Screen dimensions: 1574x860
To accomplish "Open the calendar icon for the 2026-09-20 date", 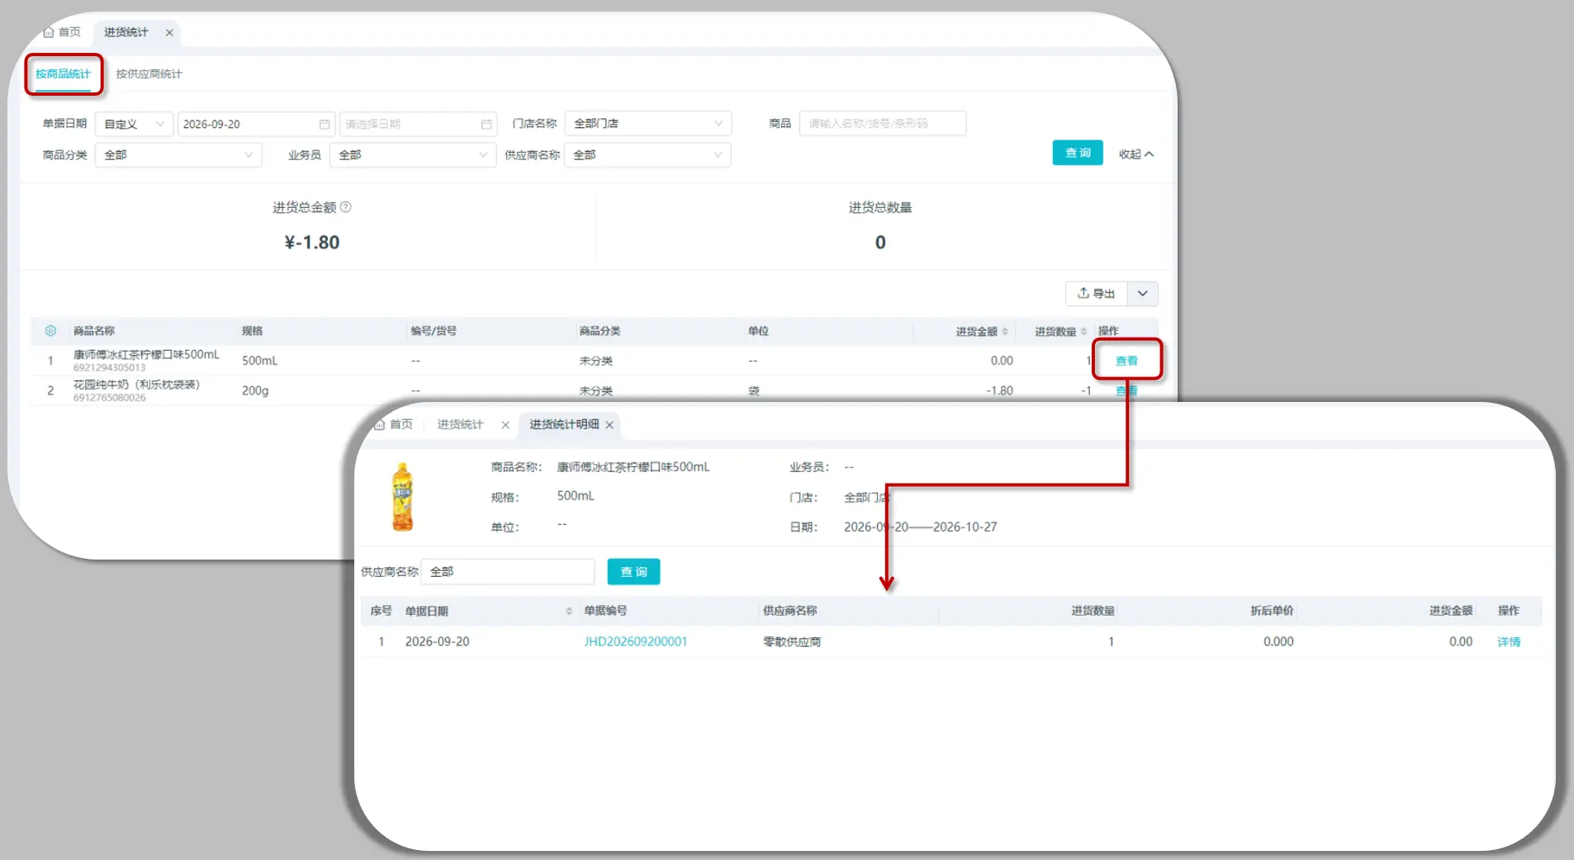I will (325, 124).
